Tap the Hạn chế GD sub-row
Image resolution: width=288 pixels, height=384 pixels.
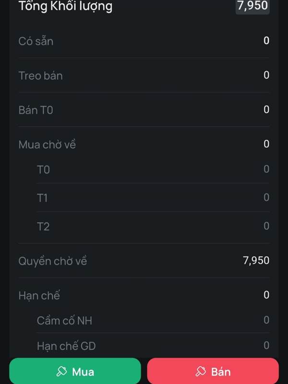(153, 346)
